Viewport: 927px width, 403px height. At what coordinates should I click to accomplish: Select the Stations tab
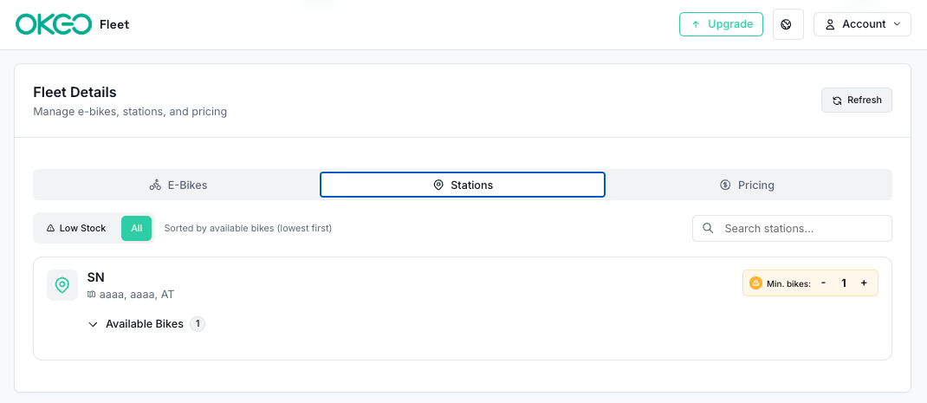[463, 185]
